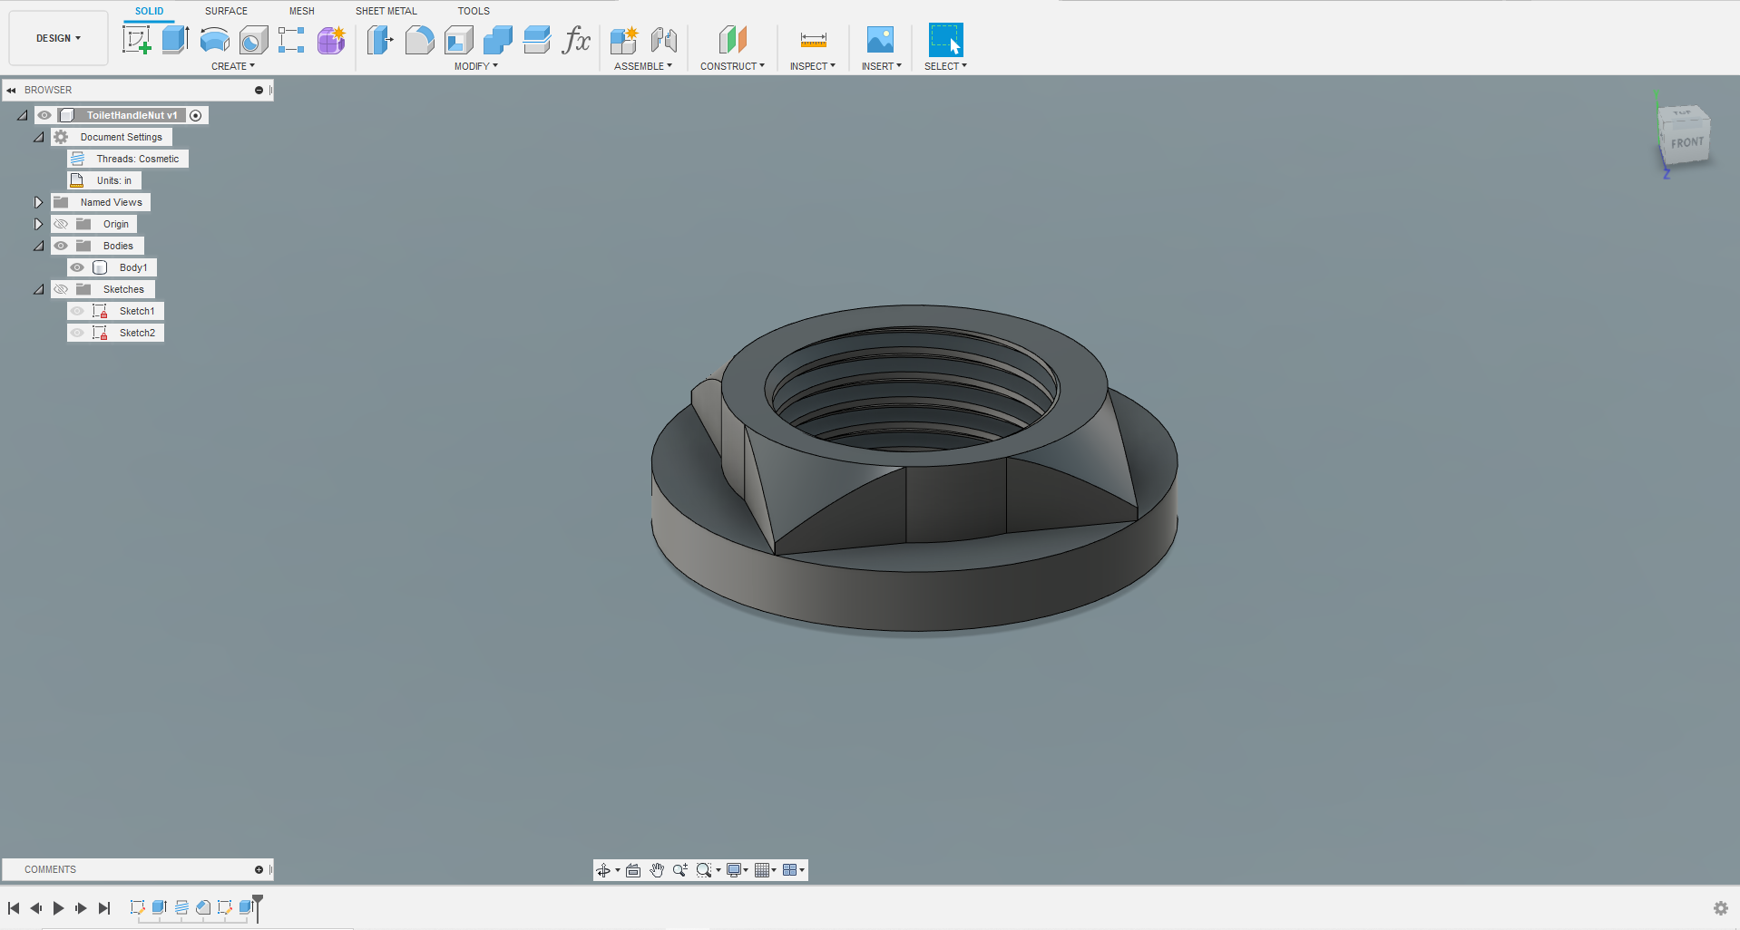
Task: Toggle visibility of the Origin folder
Action: pos(61,224)
